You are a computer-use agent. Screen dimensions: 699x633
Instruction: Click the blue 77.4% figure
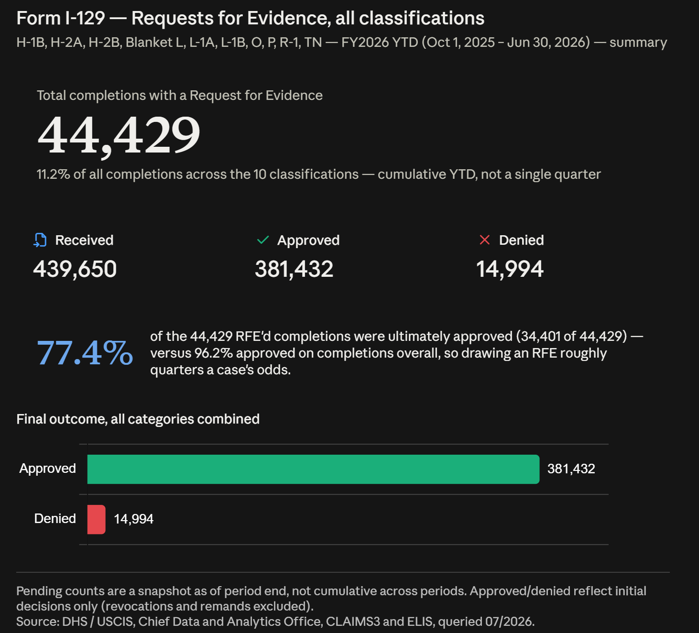(x=85, y=353)
